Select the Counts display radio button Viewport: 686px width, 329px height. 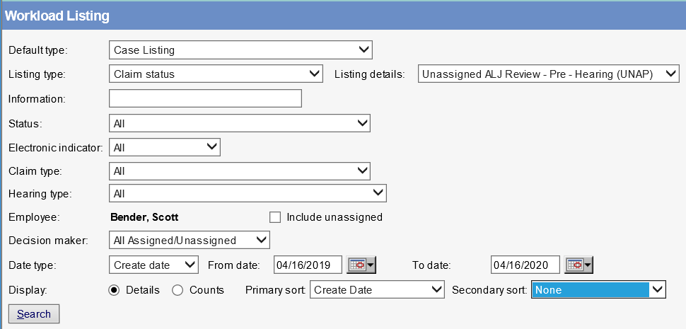178,290
